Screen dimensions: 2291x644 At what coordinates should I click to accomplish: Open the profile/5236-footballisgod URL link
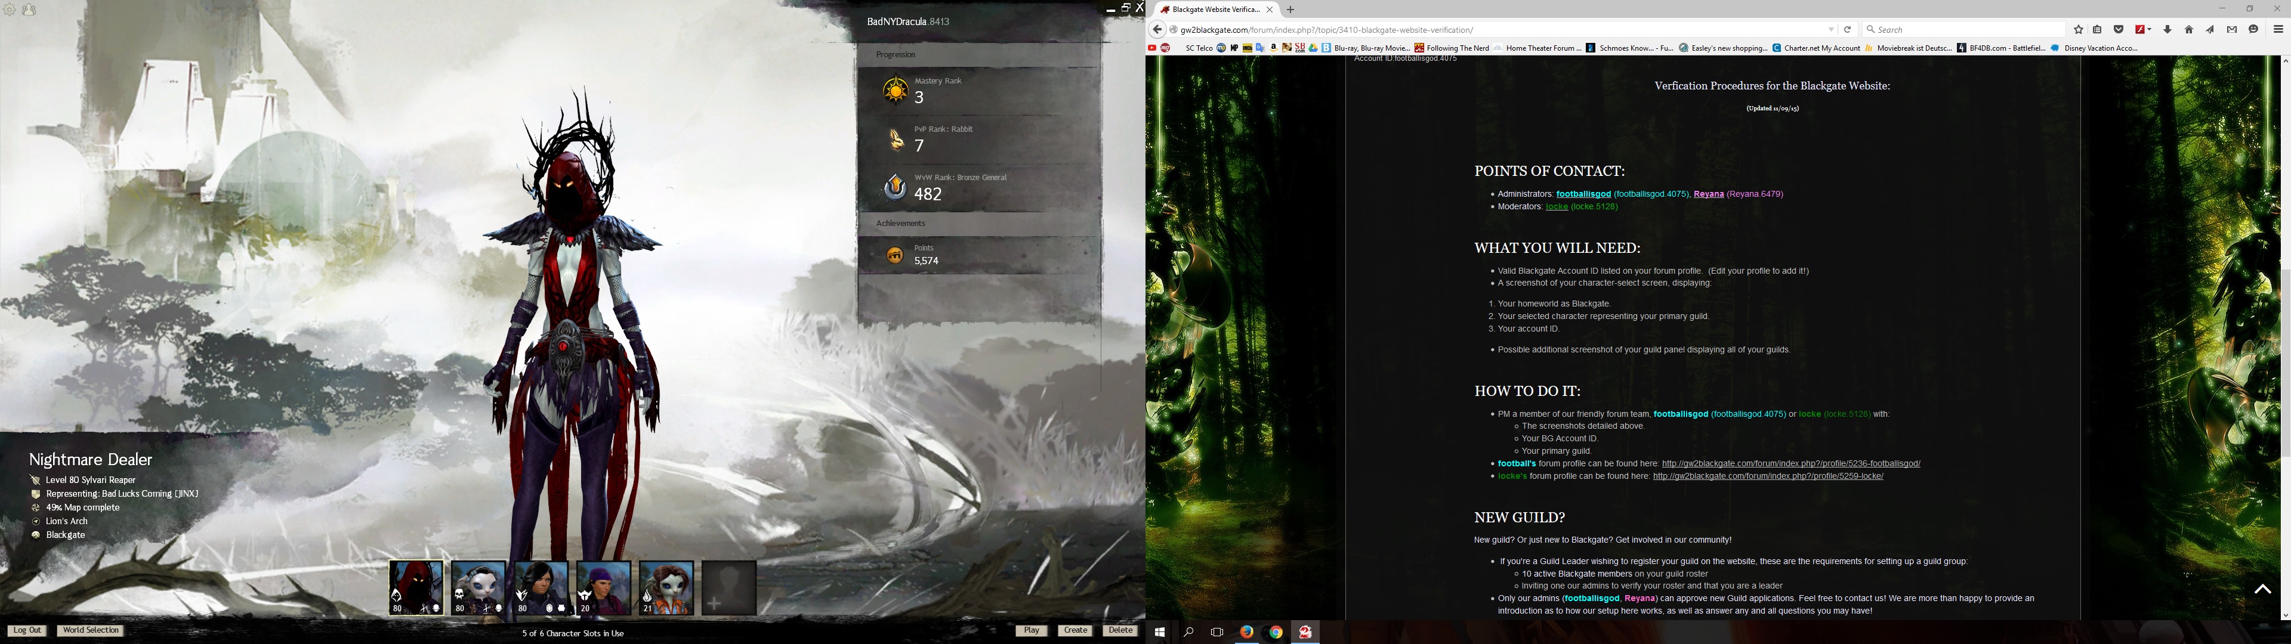(1790, 463)
